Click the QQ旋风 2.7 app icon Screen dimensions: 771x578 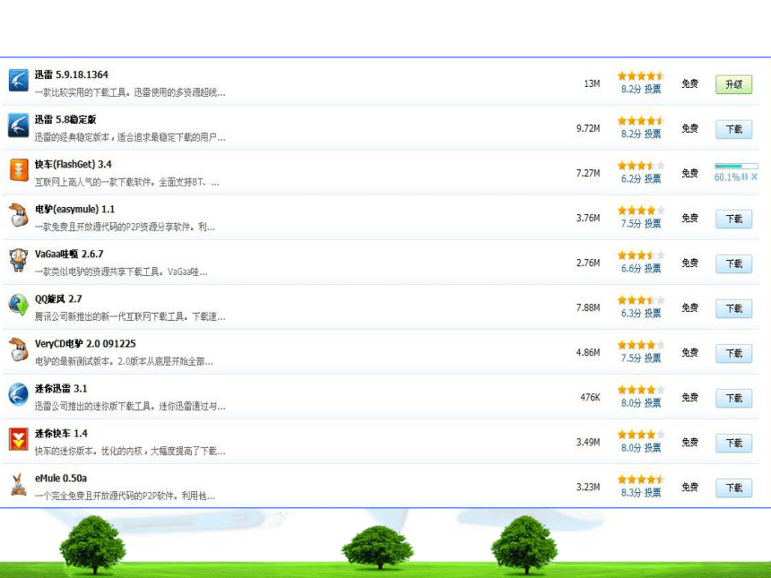coord(19,305)
